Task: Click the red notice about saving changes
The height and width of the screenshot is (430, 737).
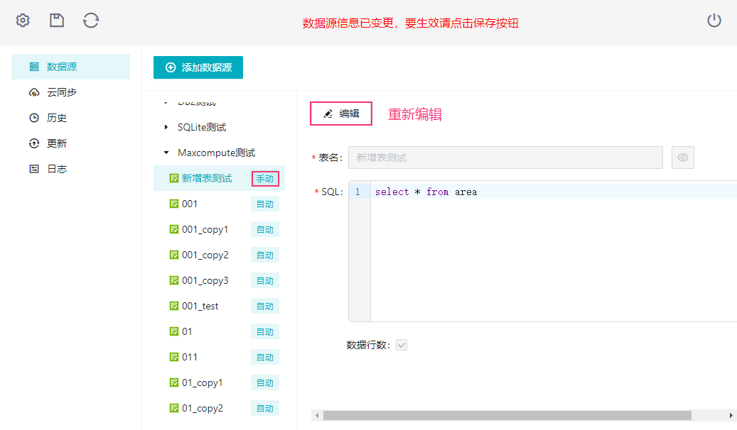Action: point(410,23)
